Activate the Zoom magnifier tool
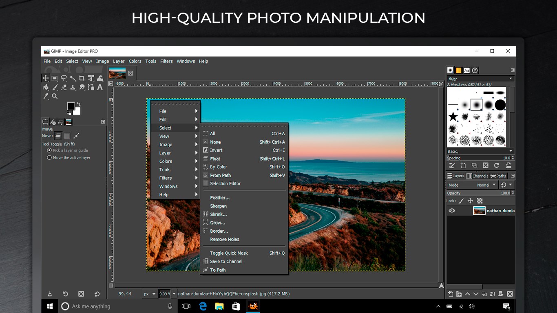This screenshot has width=557, height=313. (55, 96)
